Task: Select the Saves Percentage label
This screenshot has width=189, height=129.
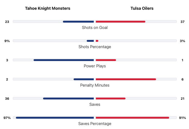Action: 95,124
